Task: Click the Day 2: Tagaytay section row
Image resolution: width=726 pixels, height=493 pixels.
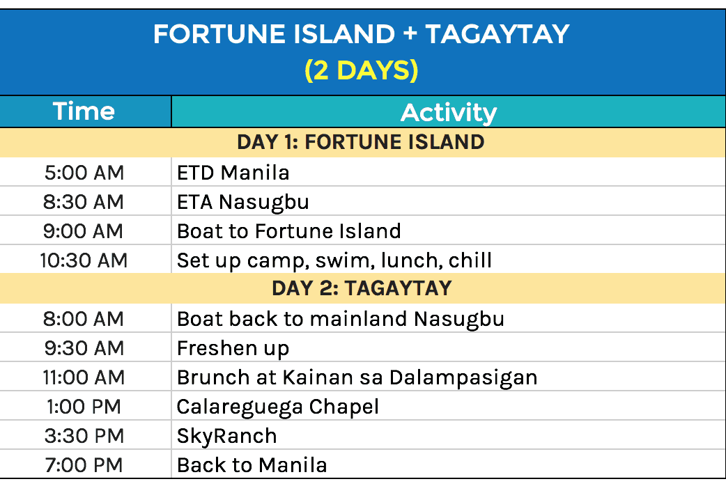Action: click(x=361, y=288)
